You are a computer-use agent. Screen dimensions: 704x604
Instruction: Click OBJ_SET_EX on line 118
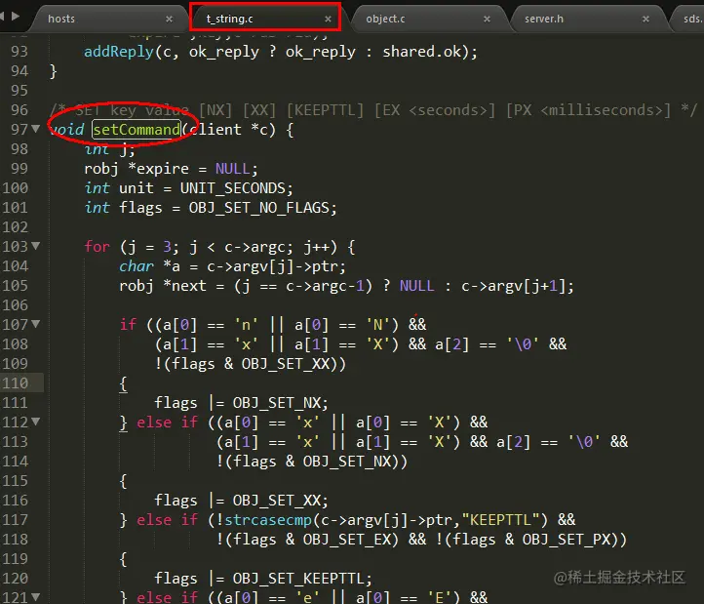(x=346, y=540)
